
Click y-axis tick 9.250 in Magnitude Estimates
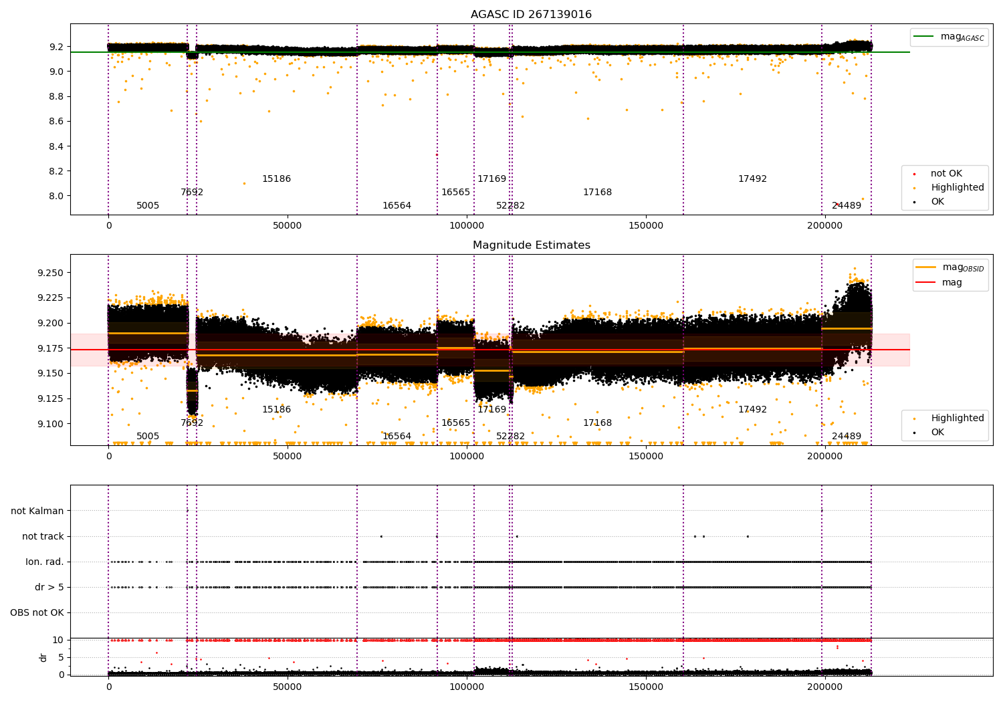click(x=51, y=273)
